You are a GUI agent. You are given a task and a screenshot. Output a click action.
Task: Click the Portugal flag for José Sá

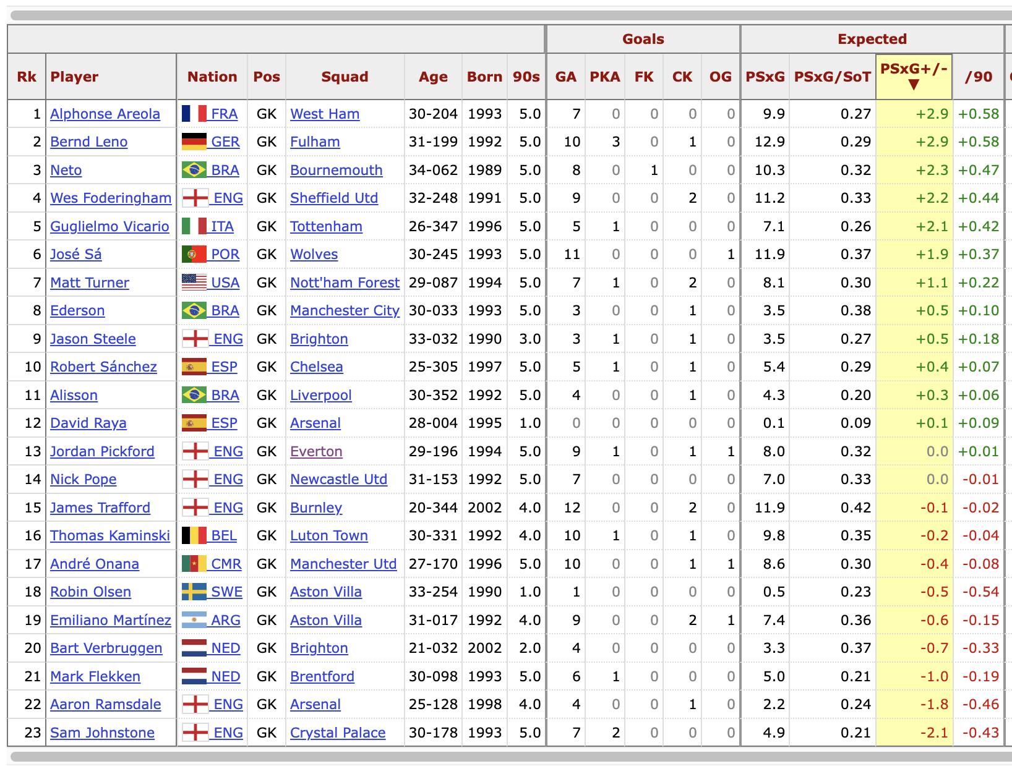tap(194, 254)
